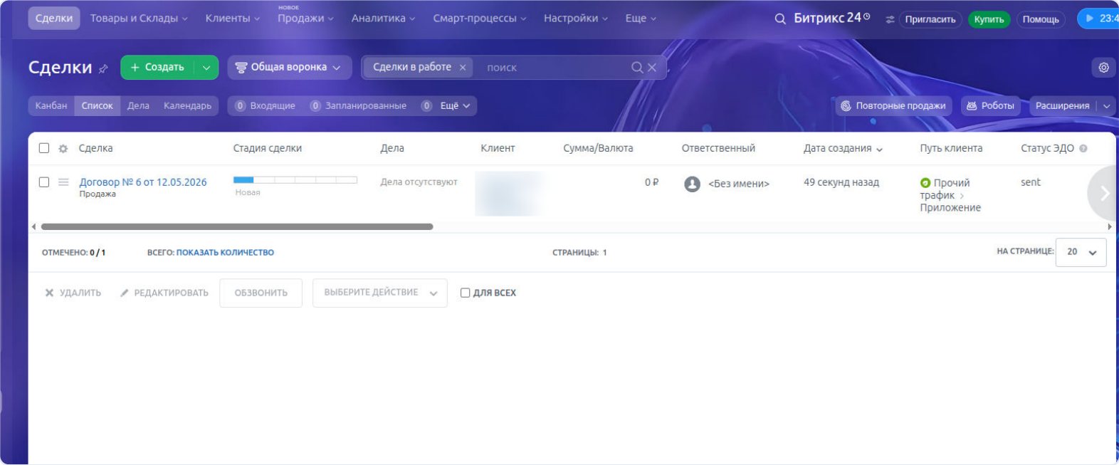Expand the Ещё counters dropdown
The height and width of the screenshot is (465, 1119).
(x=456, y=105)
